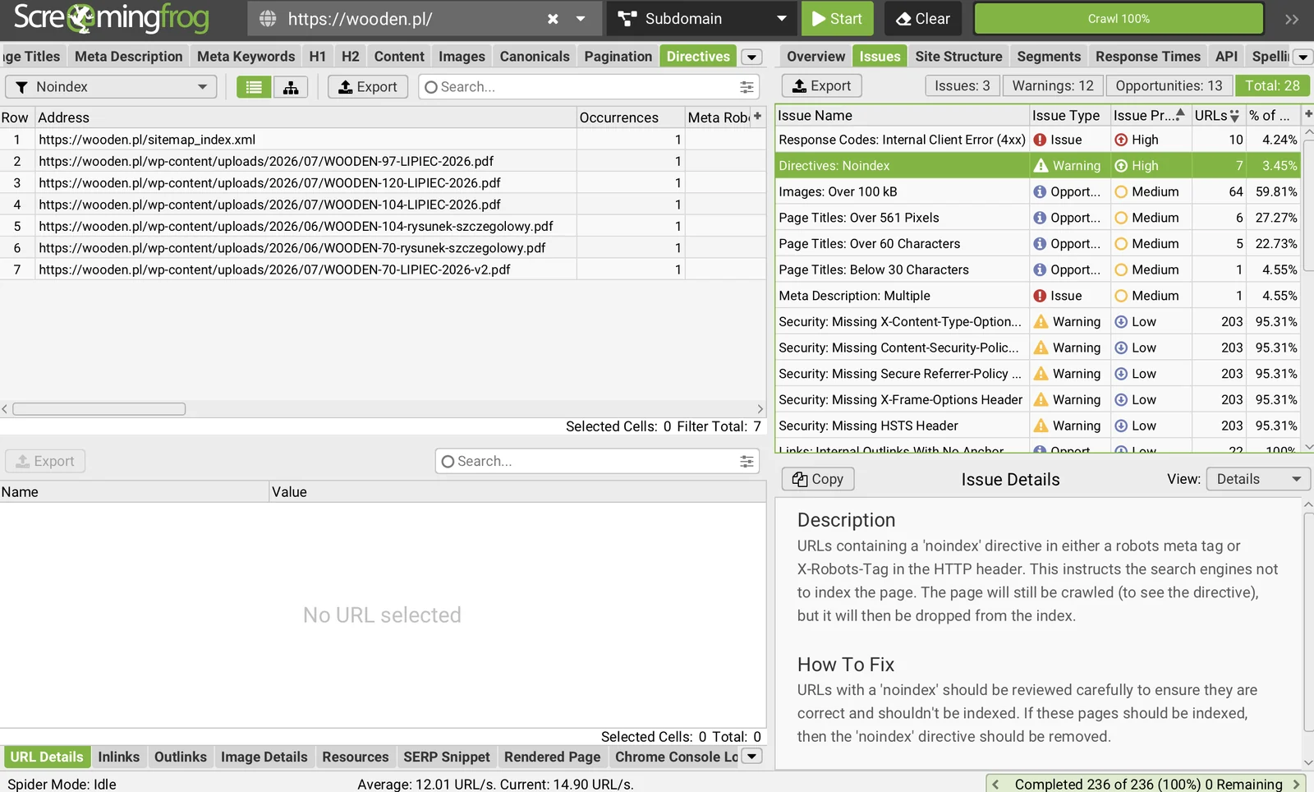Click the Clear button
The height and width of the screenshot is (792, 1314).
[x=924, y=19]
